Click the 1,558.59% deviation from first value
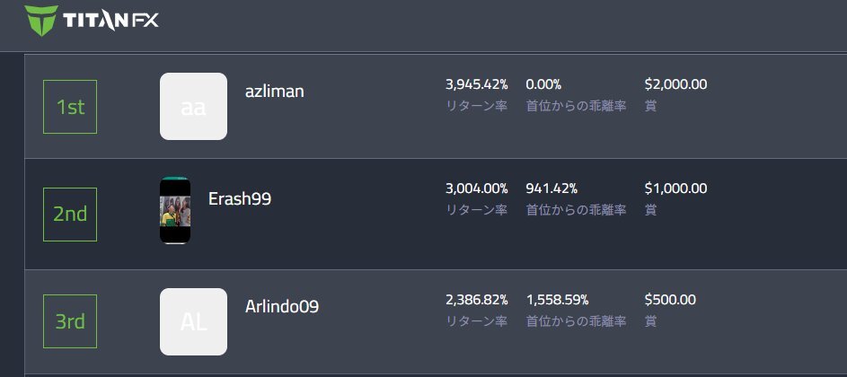The width and height of the screenshot is (847, 377). [x=558, y=300]
